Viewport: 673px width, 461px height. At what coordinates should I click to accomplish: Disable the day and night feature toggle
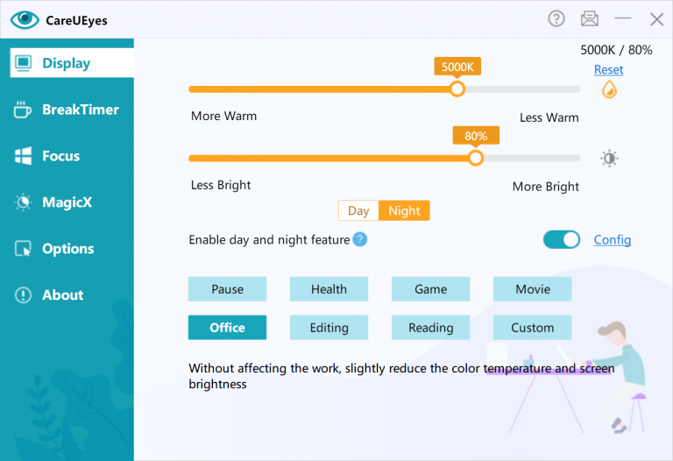coord(562,239)
